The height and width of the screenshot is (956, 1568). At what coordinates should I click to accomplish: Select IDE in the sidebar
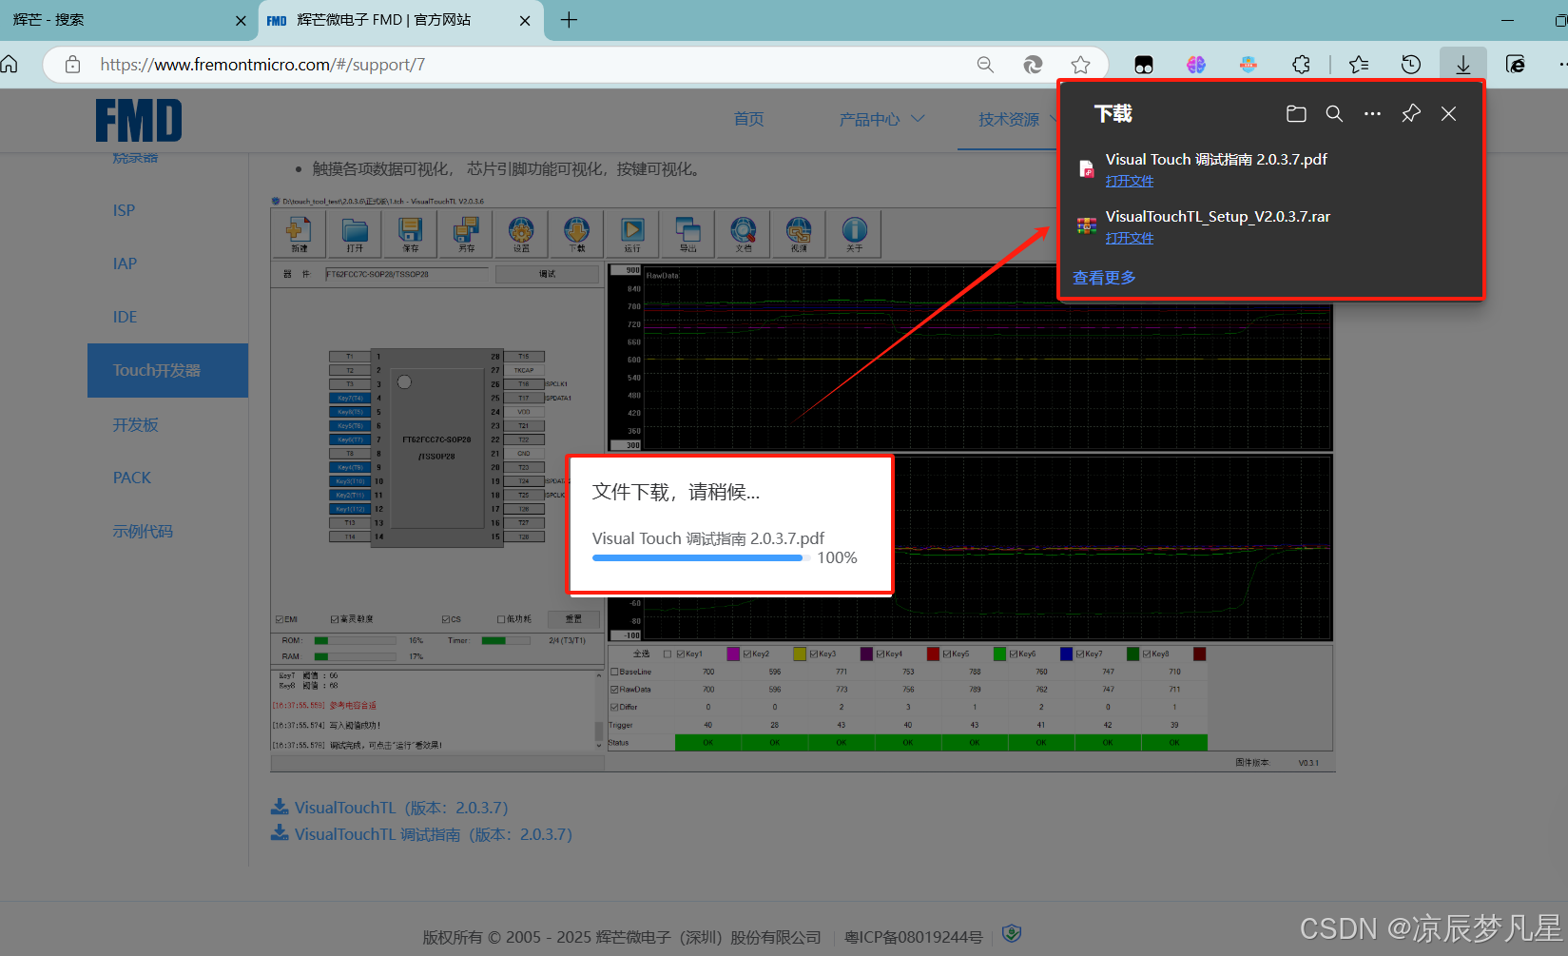point(125,317)
